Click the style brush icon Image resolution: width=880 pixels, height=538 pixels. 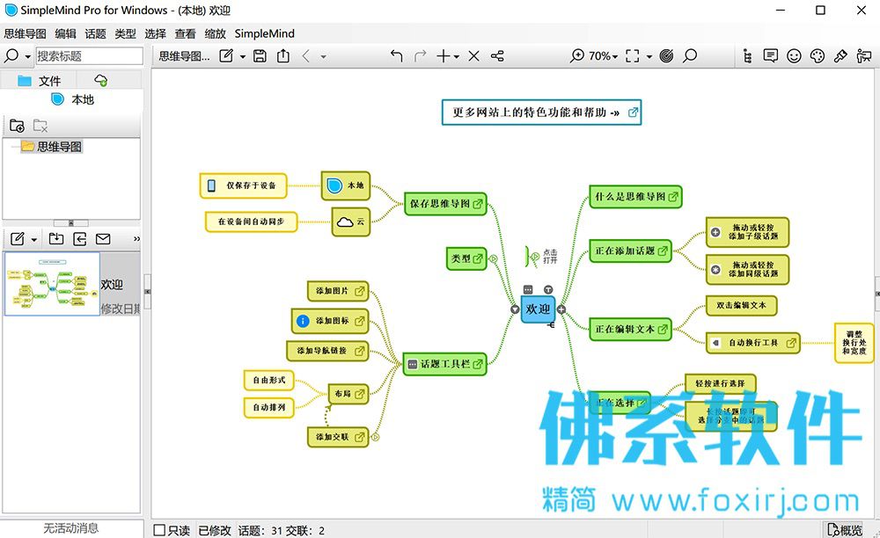[840, 55]
